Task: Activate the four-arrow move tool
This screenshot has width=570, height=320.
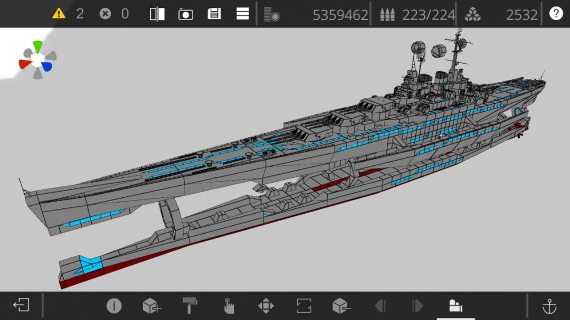Action: click(265, 306)
